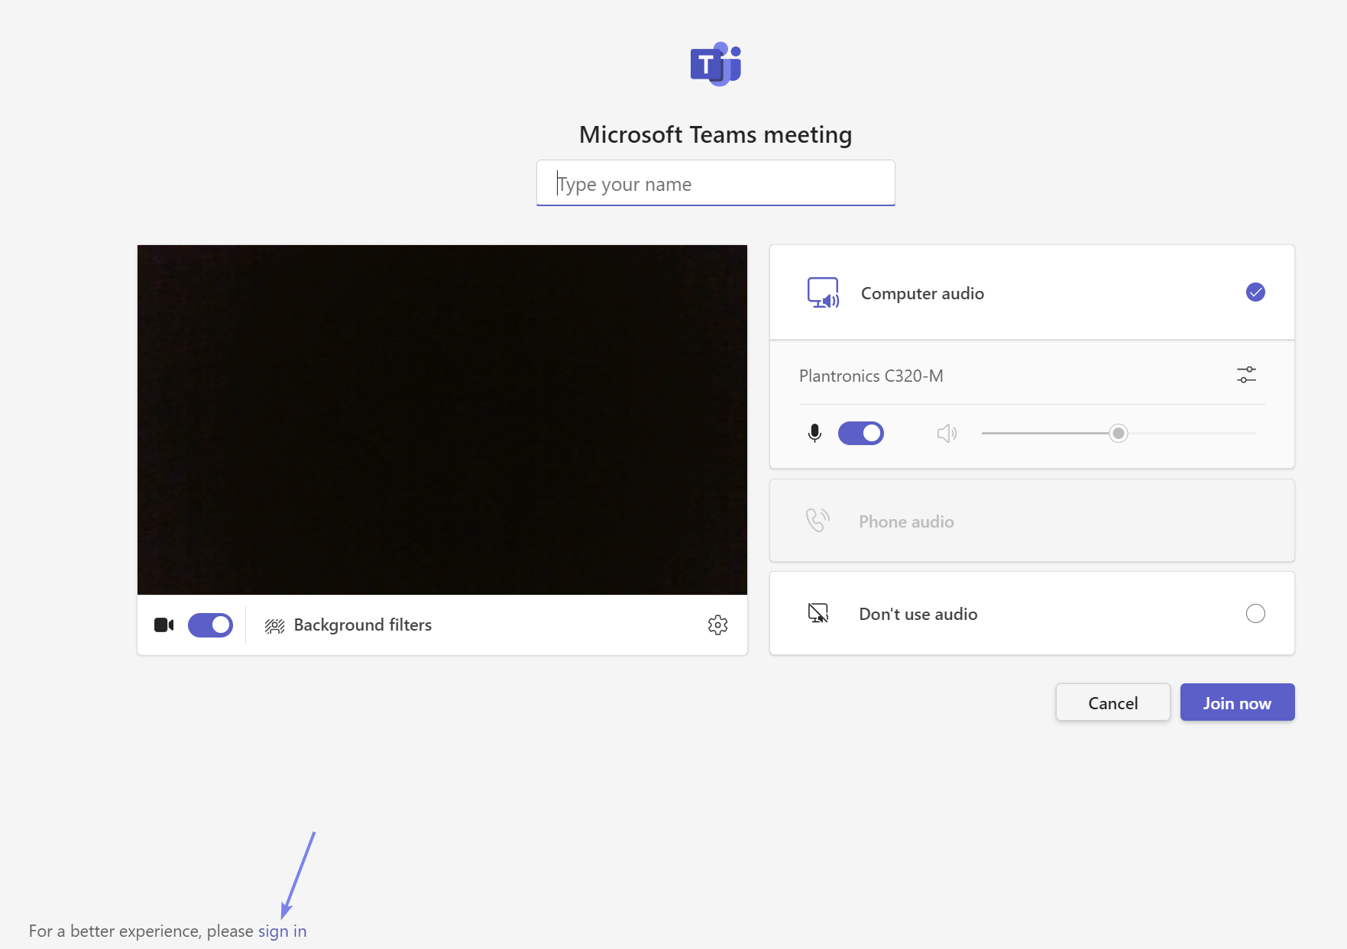Click the camera video preview area
This screenshot has height=949, width=1347.
[x=442, y=419]
